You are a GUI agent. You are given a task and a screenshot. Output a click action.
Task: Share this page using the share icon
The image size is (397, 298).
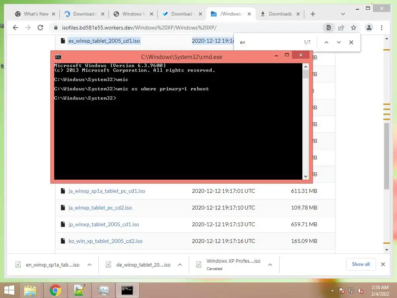341,28
